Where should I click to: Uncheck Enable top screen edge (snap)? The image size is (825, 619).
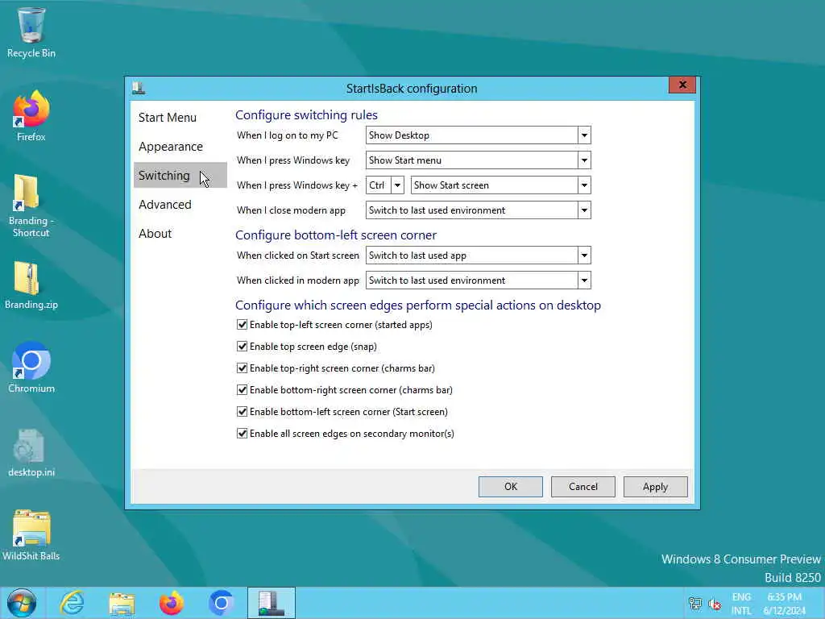(x=242, y=347)
